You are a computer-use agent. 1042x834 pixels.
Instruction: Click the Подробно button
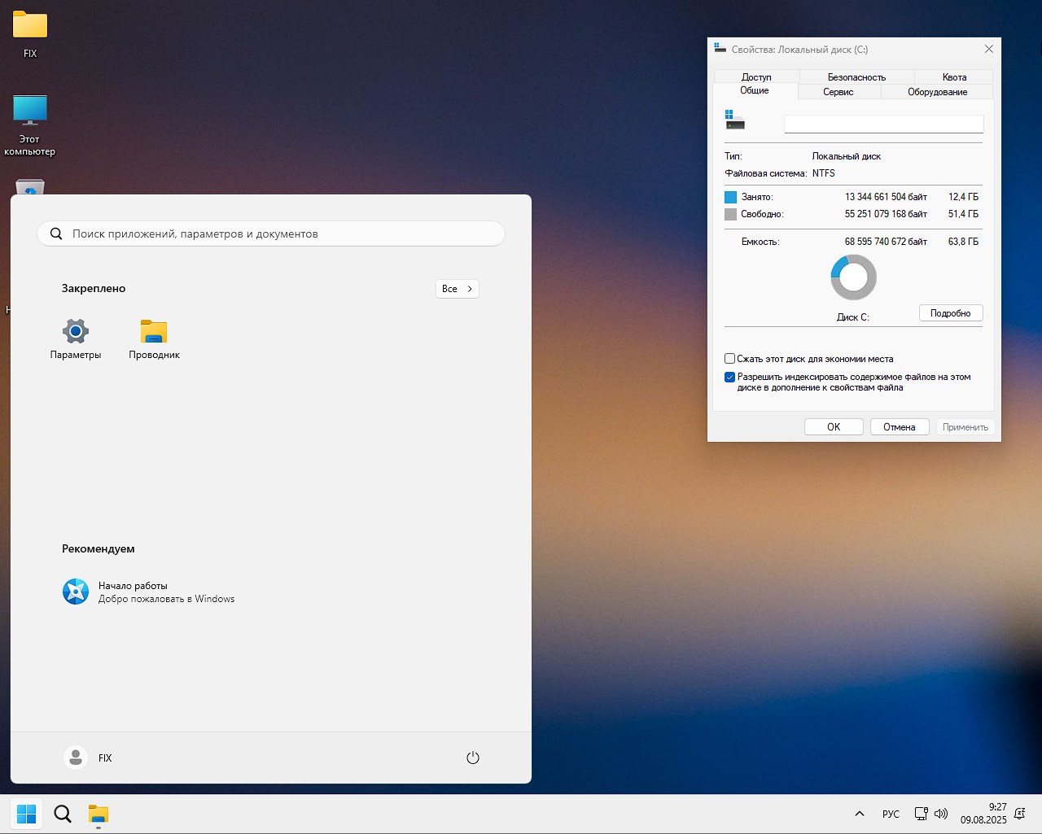coord(951,313)
